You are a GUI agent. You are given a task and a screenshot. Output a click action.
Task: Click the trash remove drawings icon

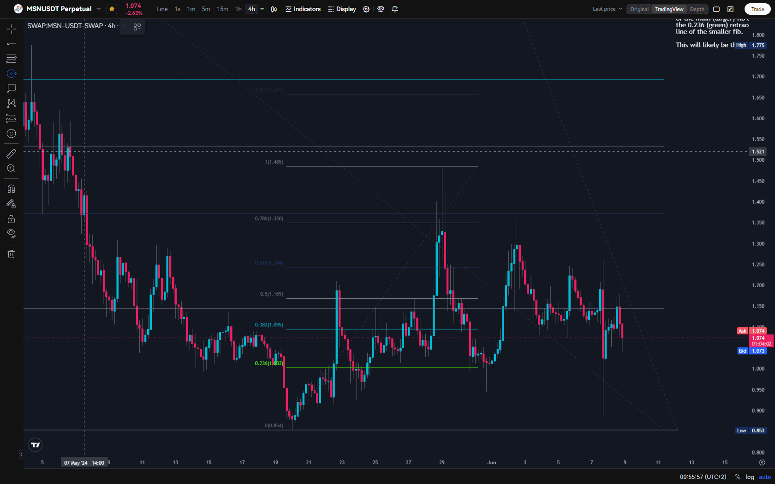tap(12, 254)
